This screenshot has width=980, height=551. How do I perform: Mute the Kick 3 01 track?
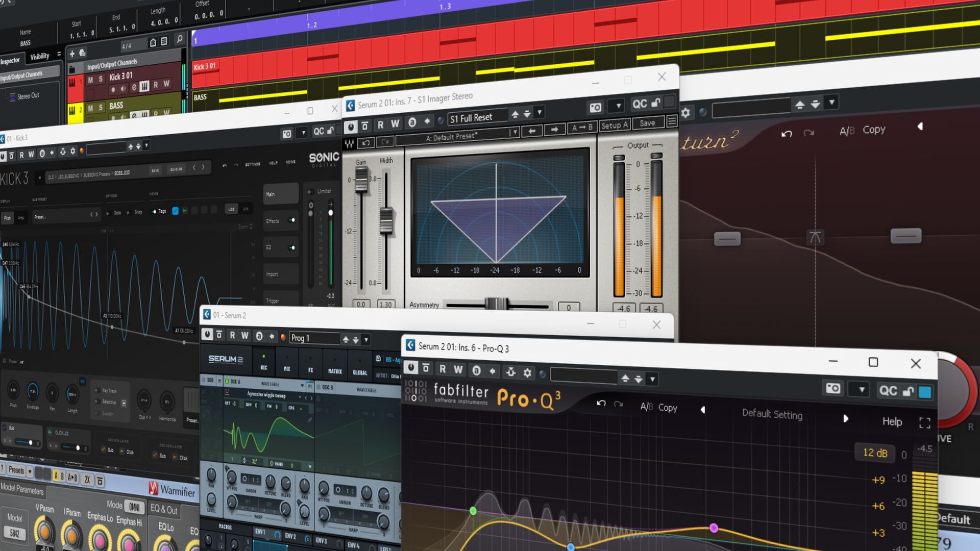point(90,80)
